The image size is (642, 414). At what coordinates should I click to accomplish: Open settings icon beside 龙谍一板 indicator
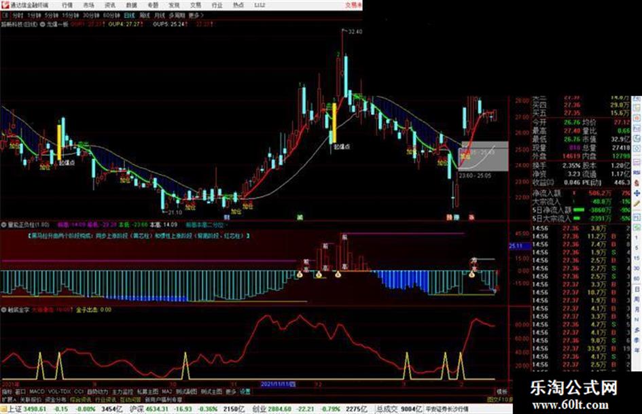[42, 24]
